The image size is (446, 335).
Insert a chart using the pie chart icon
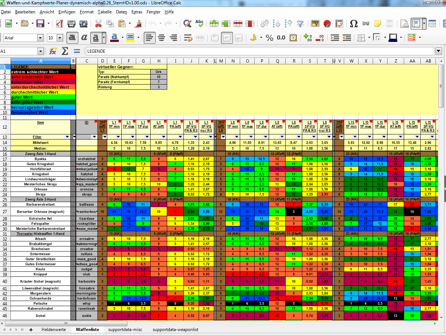point(327,24)
